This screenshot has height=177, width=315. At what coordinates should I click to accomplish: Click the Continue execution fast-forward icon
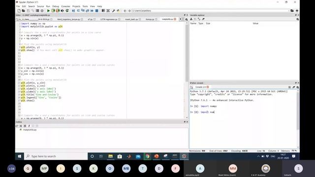92,11
